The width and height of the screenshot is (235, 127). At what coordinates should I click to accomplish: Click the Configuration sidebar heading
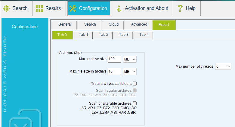click(25, 27)
